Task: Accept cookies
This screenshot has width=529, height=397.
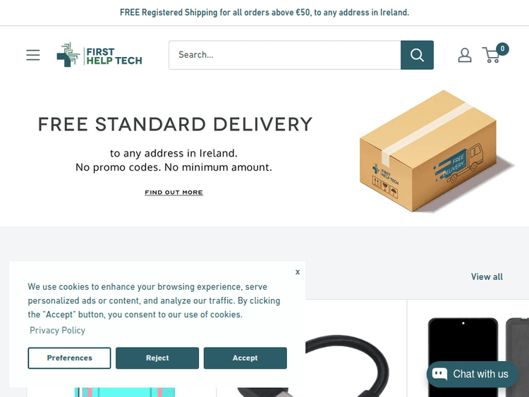Action: 245,358
